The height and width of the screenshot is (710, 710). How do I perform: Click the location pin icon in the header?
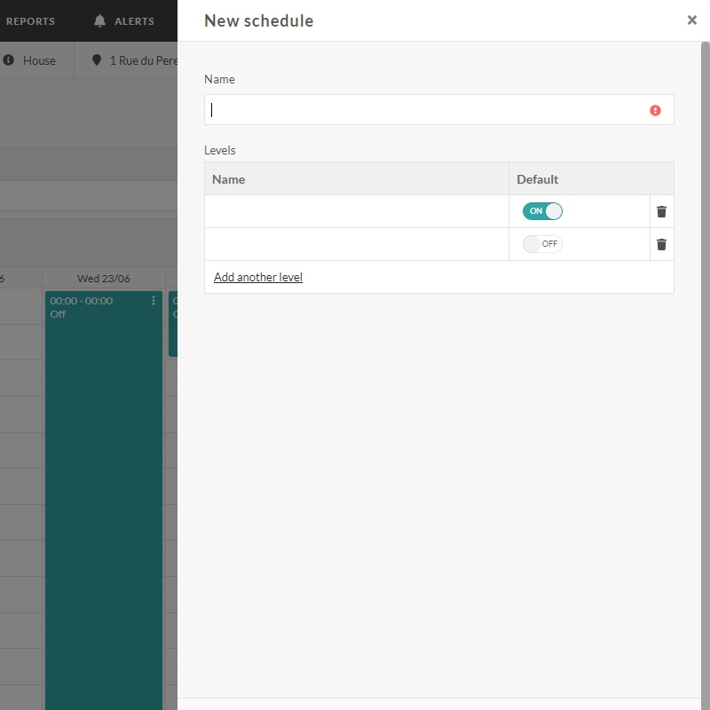tap(98, 60)
